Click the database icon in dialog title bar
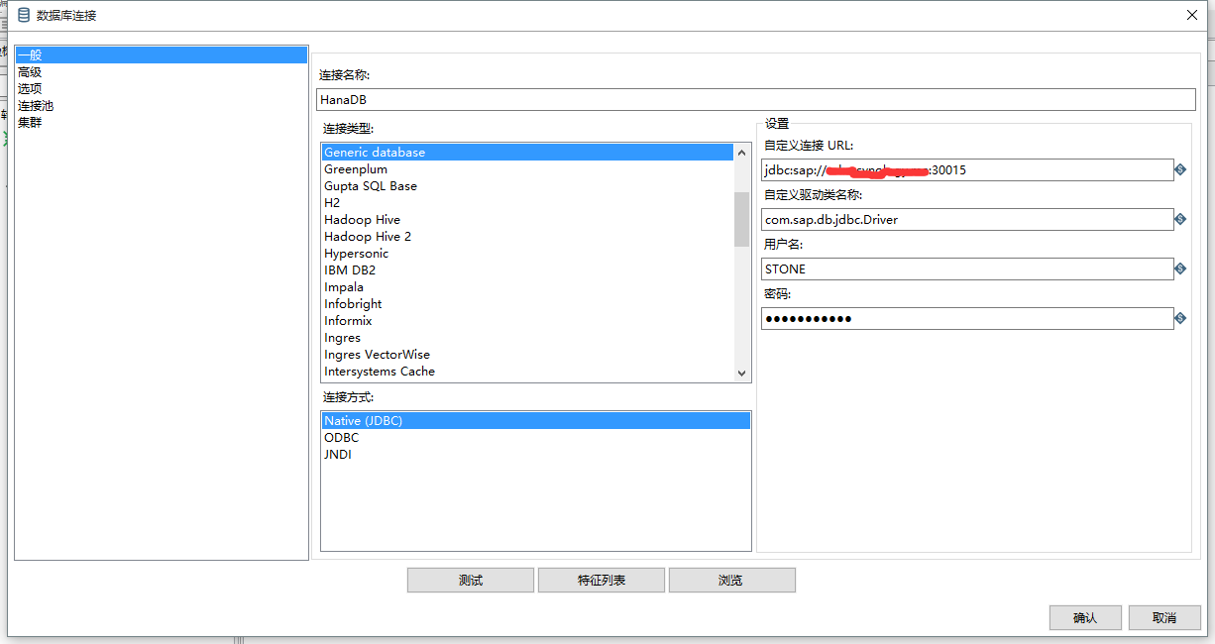1215x644 pixels. pos(24,15)
